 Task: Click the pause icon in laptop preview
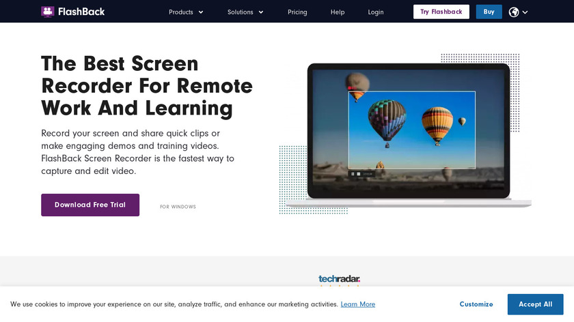coord(353,174)
